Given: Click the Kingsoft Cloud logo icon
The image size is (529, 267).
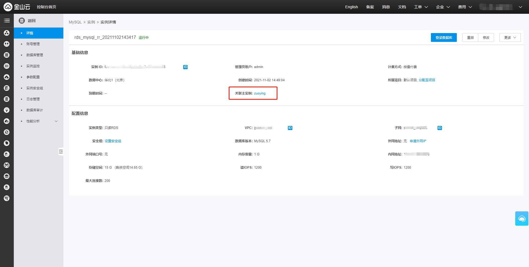Looking at the screenshot, I should click(8, 7).
